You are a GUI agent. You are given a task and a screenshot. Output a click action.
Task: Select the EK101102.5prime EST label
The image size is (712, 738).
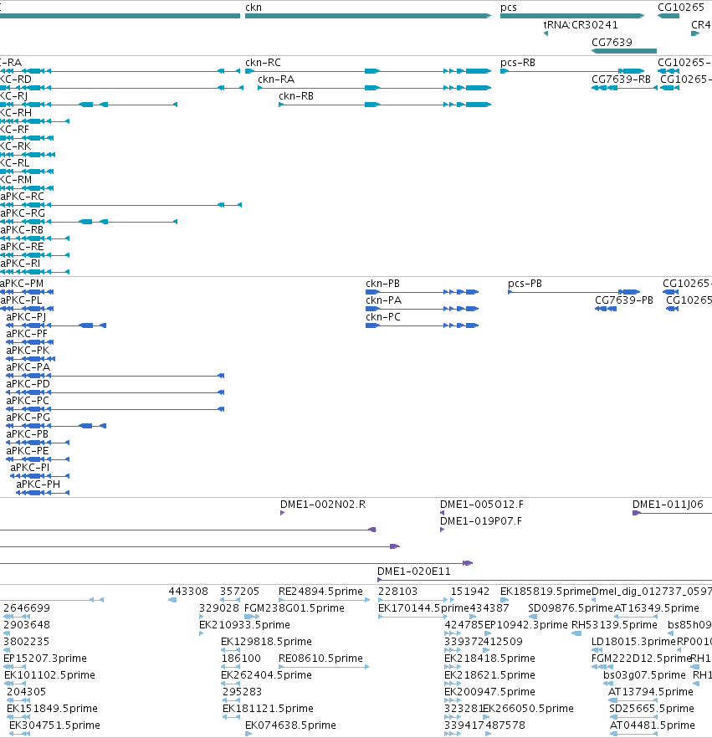click(x=49, y=675)
